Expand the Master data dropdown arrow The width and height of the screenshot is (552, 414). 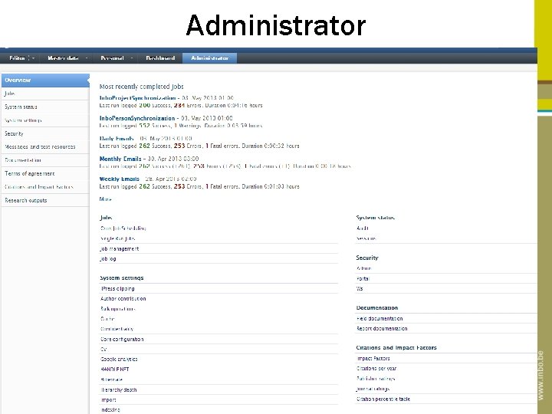(x=87, y=58)
